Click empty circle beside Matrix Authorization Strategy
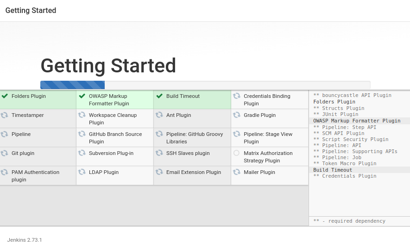The height and width of the screenshot is (251, 410). pyautogui.click(x=237, y=153)
